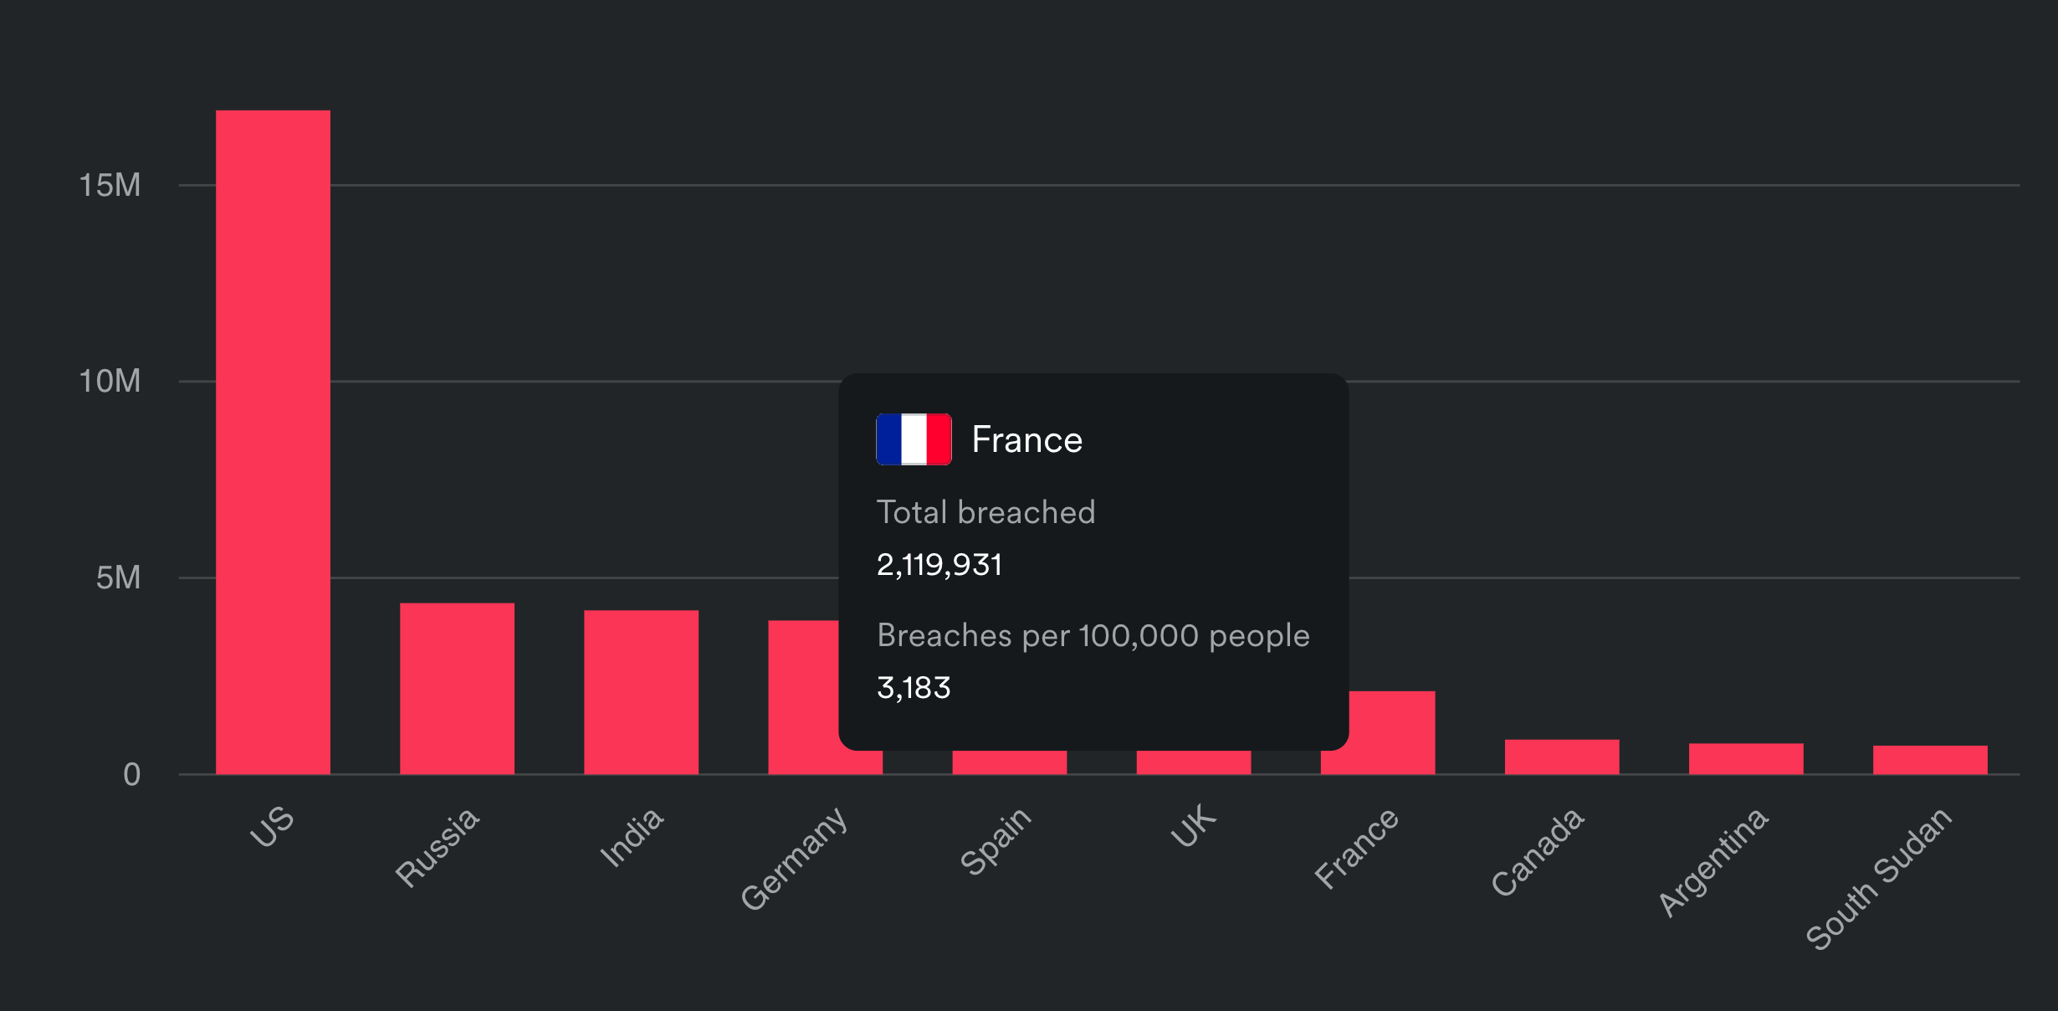Screen dimensions: 2058x1011
Task: Click the 5M y-axis label
Action: tap(118, 577)
